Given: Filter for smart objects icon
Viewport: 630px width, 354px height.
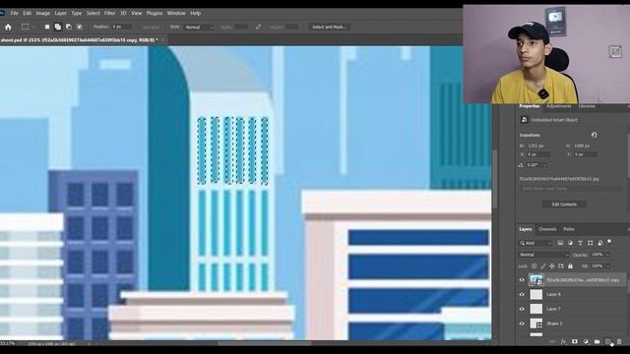Looking at the screenshot, I should (599, 243).
